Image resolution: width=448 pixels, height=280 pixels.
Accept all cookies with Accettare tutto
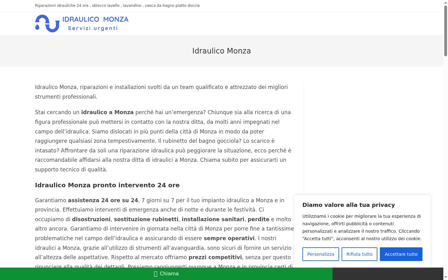[x=401, y=254]
